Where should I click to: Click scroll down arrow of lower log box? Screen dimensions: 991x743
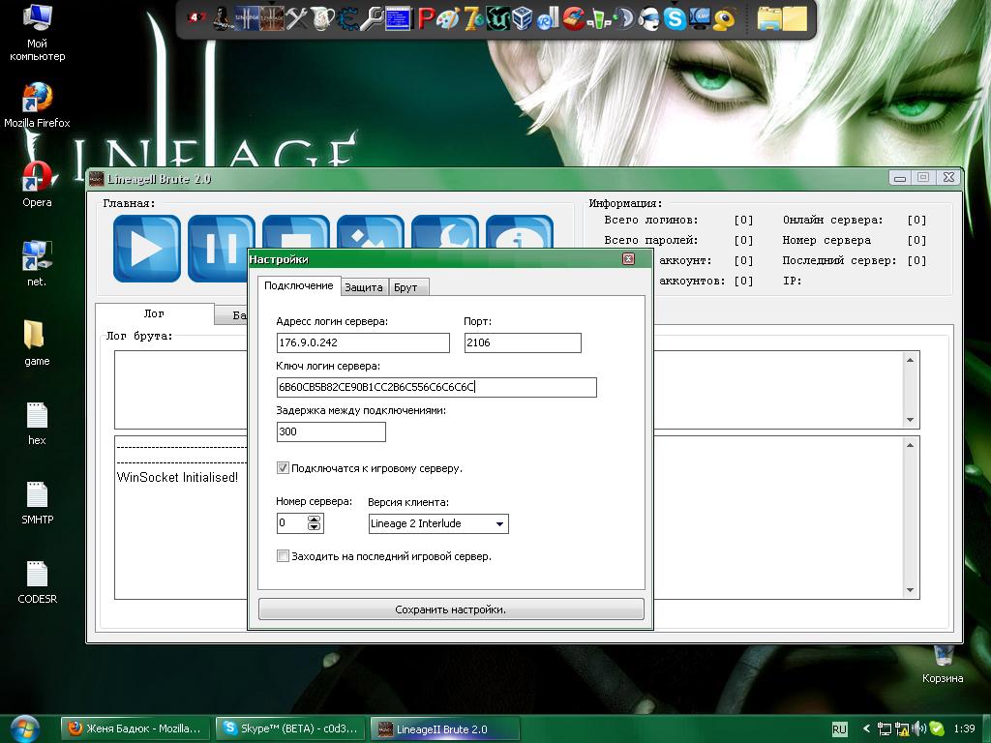coord(910,589)
